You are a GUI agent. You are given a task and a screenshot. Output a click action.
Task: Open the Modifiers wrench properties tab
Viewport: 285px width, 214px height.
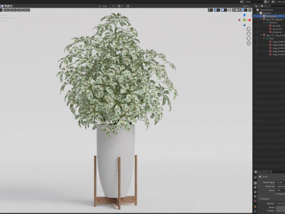pos(255,211)
